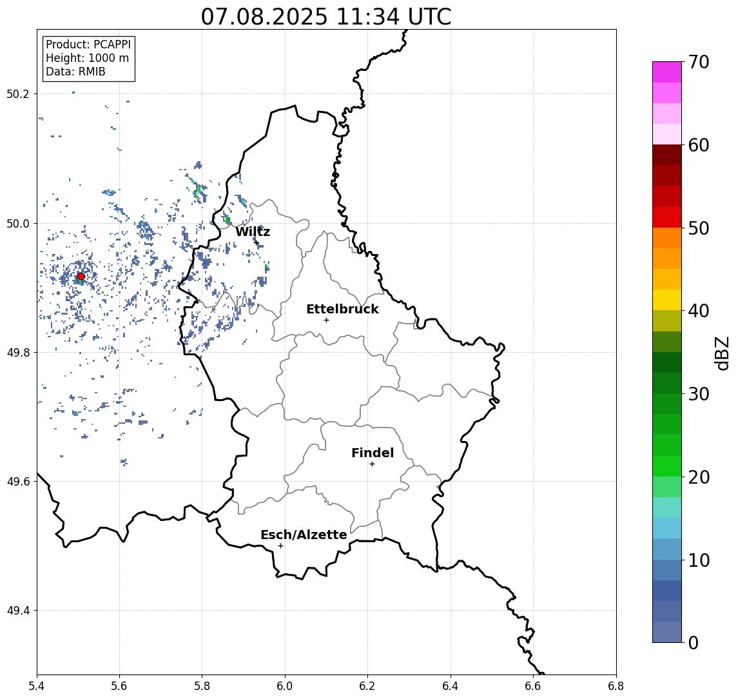Click the 6.4 longitude axis label
738x699 pixels.
coord(451,686)
